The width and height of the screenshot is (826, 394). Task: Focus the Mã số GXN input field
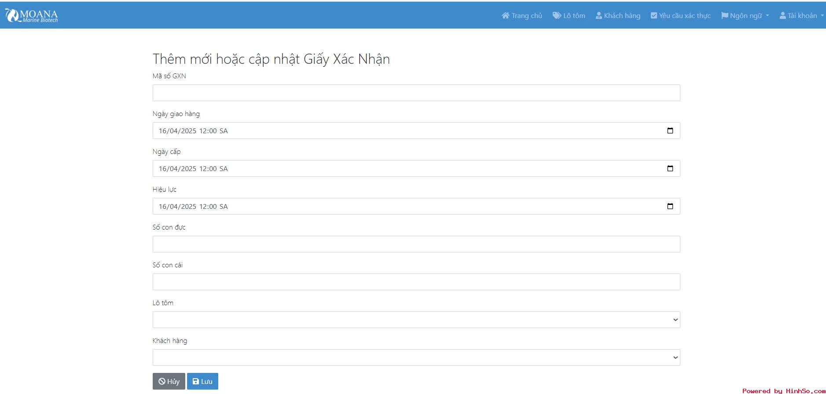point(416,93)
